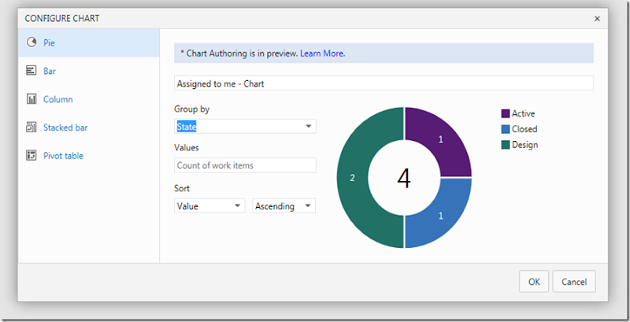
Task: Open the Group by State dropdown
Action: tap(244, 126)
